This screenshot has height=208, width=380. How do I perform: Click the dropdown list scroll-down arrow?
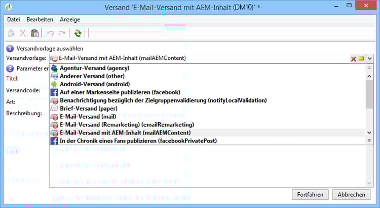click(369, 133)
